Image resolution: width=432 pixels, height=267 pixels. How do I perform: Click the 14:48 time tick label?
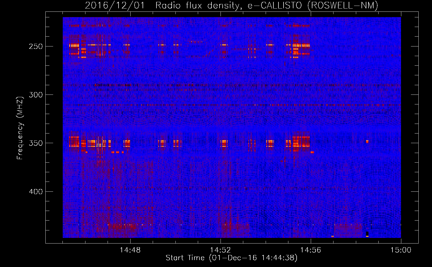click(130, 250)
